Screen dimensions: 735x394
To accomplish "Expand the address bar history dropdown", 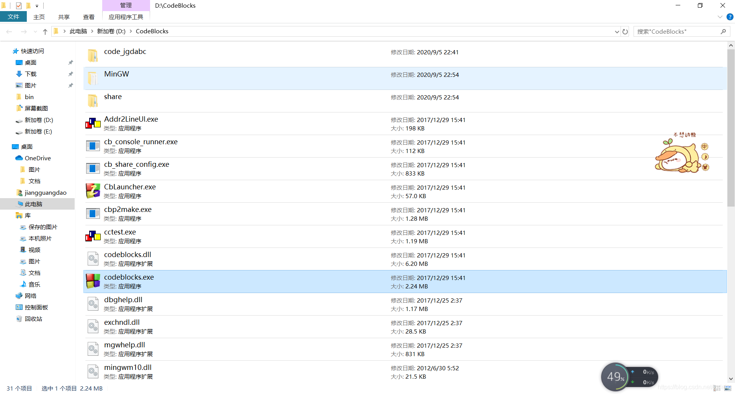I will 617,31.
